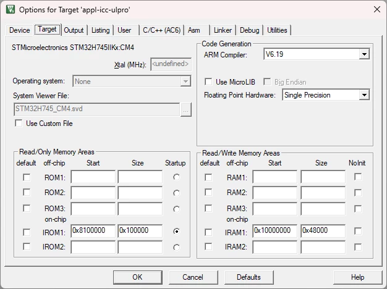The image size is (387, 289).
Task: Select ROM1 Startup radio button
Action: pos(176,177)
